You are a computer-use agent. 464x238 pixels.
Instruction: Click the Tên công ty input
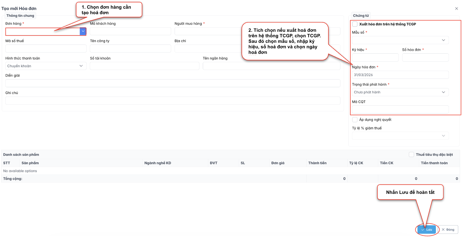(130, 49)
